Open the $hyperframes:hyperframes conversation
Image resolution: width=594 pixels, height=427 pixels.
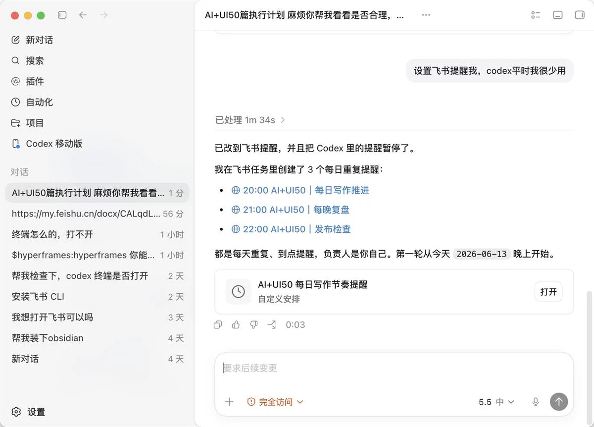coord(97,256)
